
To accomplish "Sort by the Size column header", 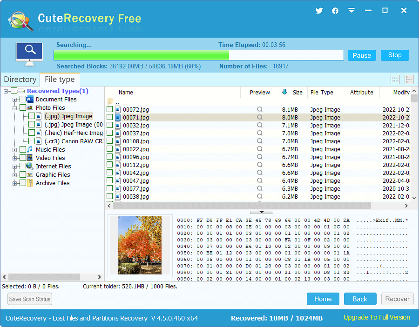I will click(x=293, y=93).
